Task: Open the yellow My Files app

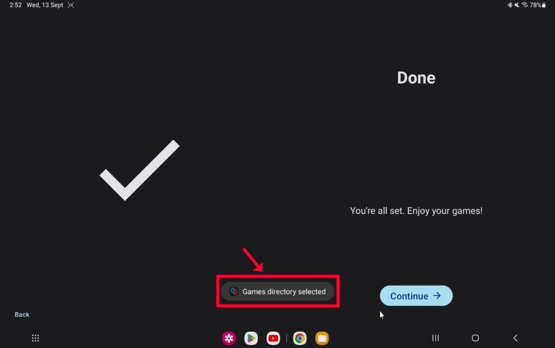Action: pyautogui.click(x=322, y=338)
